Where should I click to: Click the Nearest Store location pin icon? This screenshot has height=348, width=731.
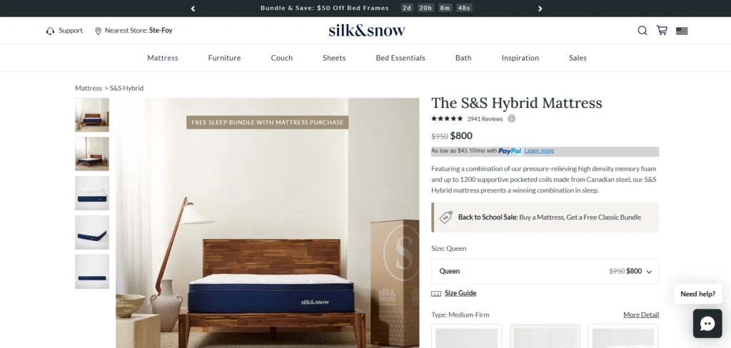[98, 31]
